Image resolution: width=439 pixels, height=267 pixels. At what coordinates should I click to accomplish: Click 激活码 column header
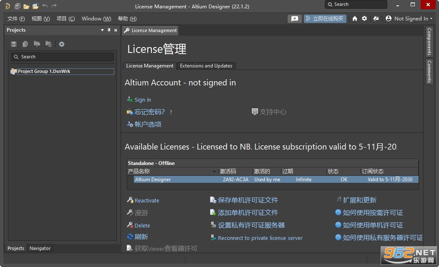pos(236,171)
